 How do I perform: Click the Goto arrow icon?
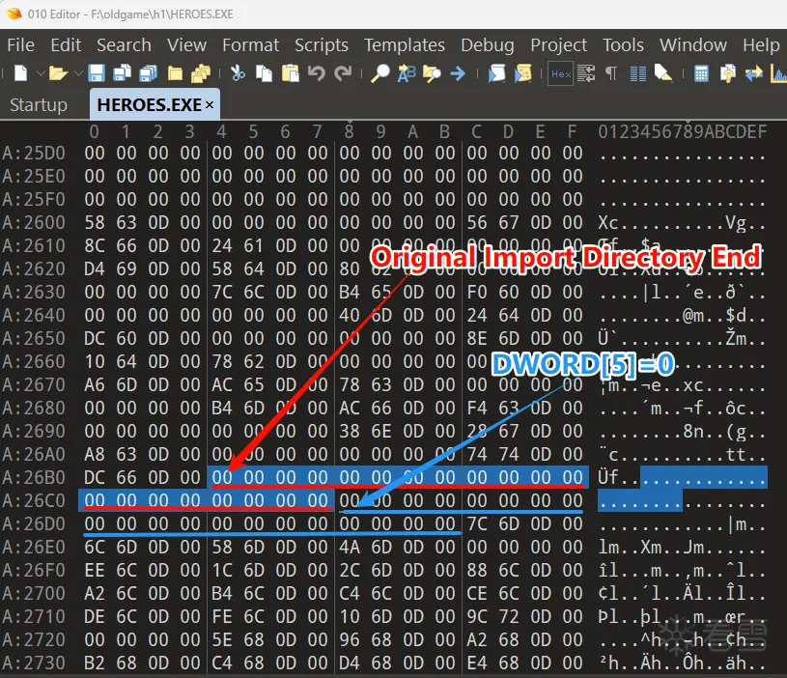pos(458,73)
